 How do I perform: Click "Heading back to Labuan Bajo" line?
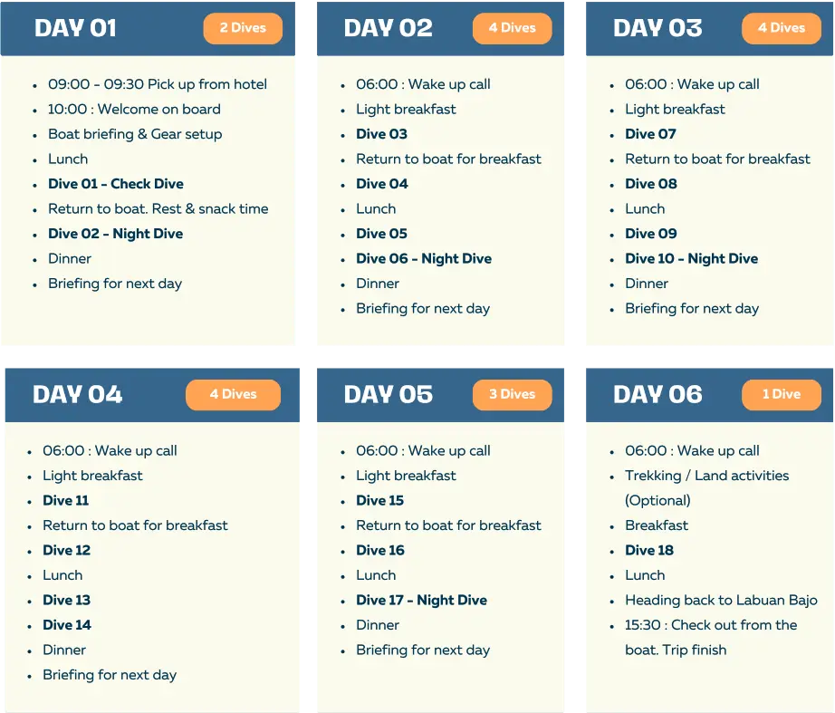click(721, 600)
